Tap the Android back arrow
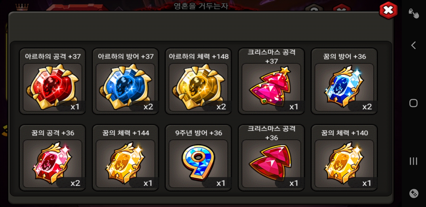This screenshot has height=207, width=426. click(414, 45)
